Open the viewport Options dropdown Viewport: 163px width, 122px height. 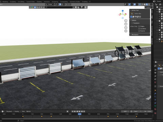pos(149,7)
